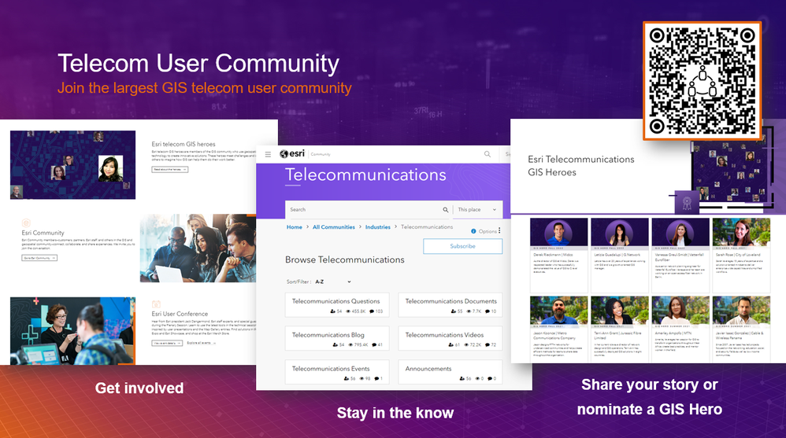Click comments icon on Telecommunications Videos card
Screen dimensions: 786x438
488,345
